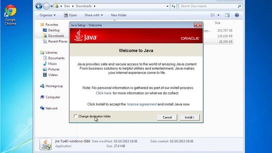Viewport: 272px width, 153px height.
Task: Click here for collection information link
Action: click(104, 93)
